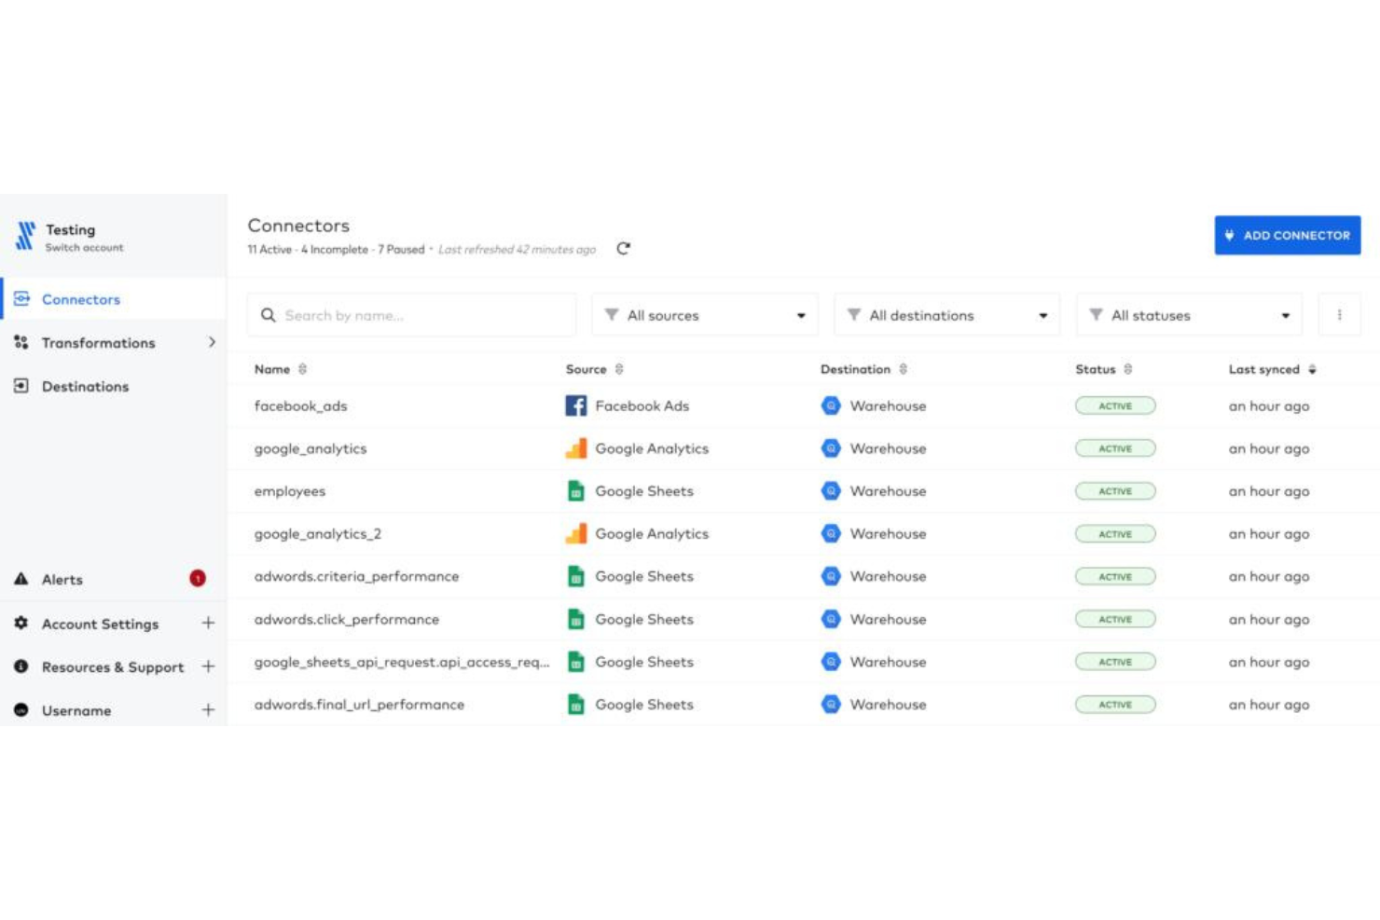This screenshot has height=920, width=1380.
Task: Toggle descending sort on Last synced
Action: [x=1314, y=369]
